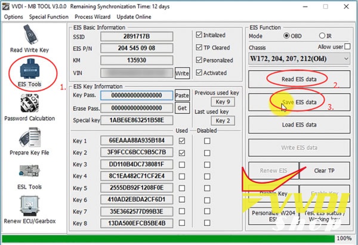Check the Used box for Key 7
The height and width of the screenshot is (245, 358).
(x=182, y=211)
